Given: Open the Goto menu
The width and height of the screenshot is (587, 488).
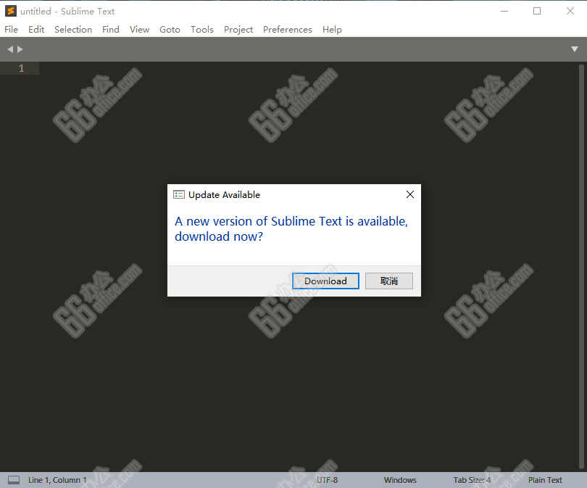Looking at the screenshot, I should tap(170, 30).
